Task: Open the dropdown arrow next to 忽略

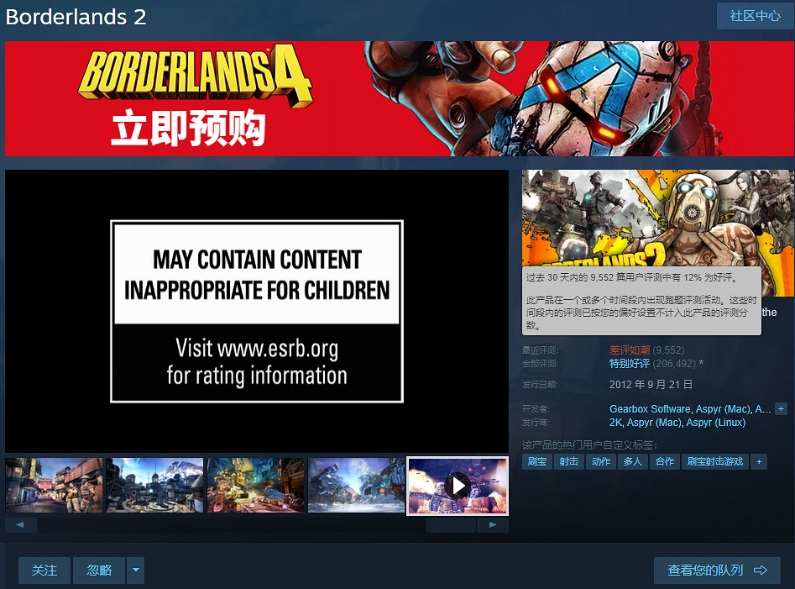Action: click(135, 571)
